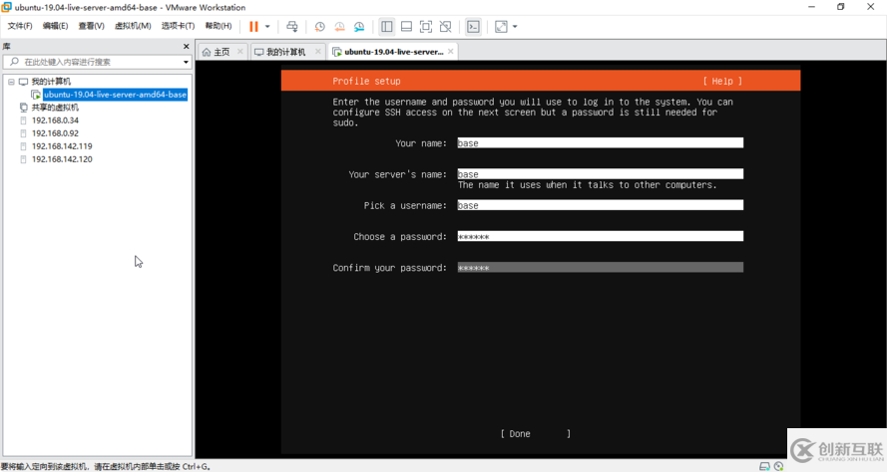This screenshot has width=887, height=472.
Task: Click the Choose a password field
Action: tap(601, 236)
